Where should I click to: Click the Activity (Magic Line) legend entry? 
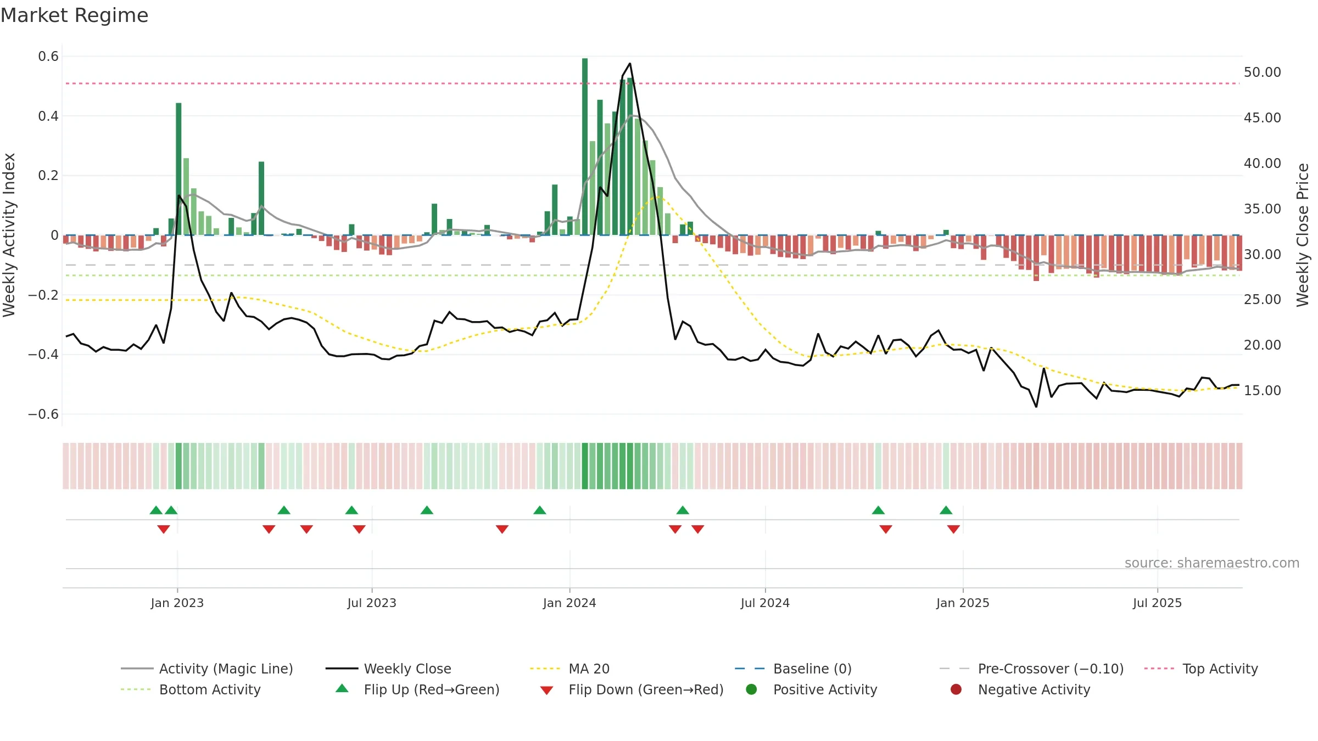(207, 669)
